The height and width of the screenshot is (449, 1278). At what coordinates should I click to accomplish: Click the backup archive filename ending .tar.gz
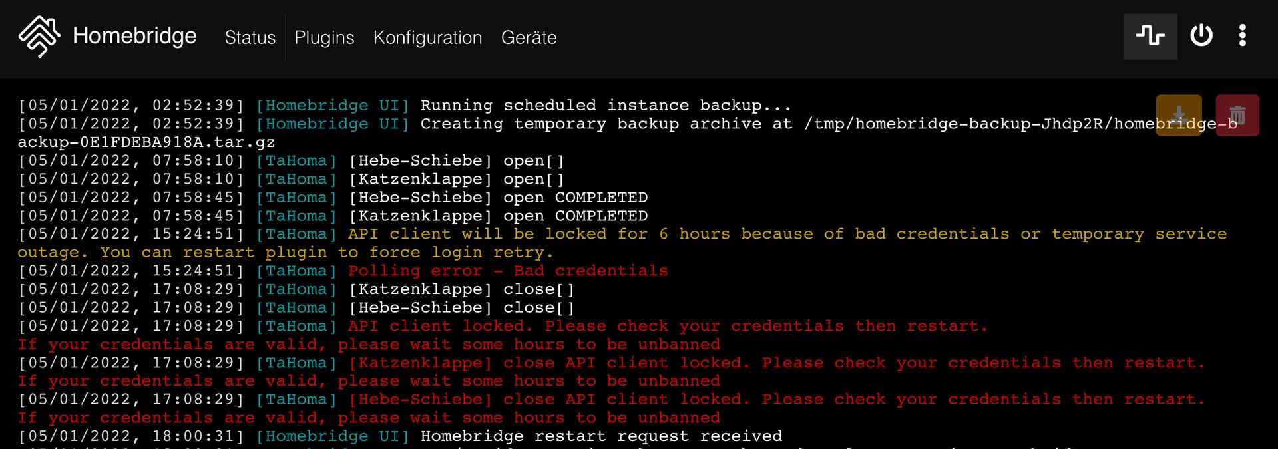click(146, 142)
